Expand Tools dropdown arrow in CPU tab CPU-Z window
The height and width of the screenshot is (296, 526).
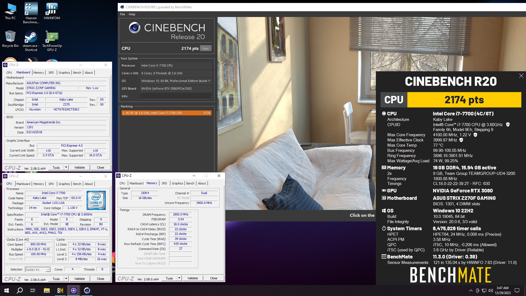pos(66,279)
